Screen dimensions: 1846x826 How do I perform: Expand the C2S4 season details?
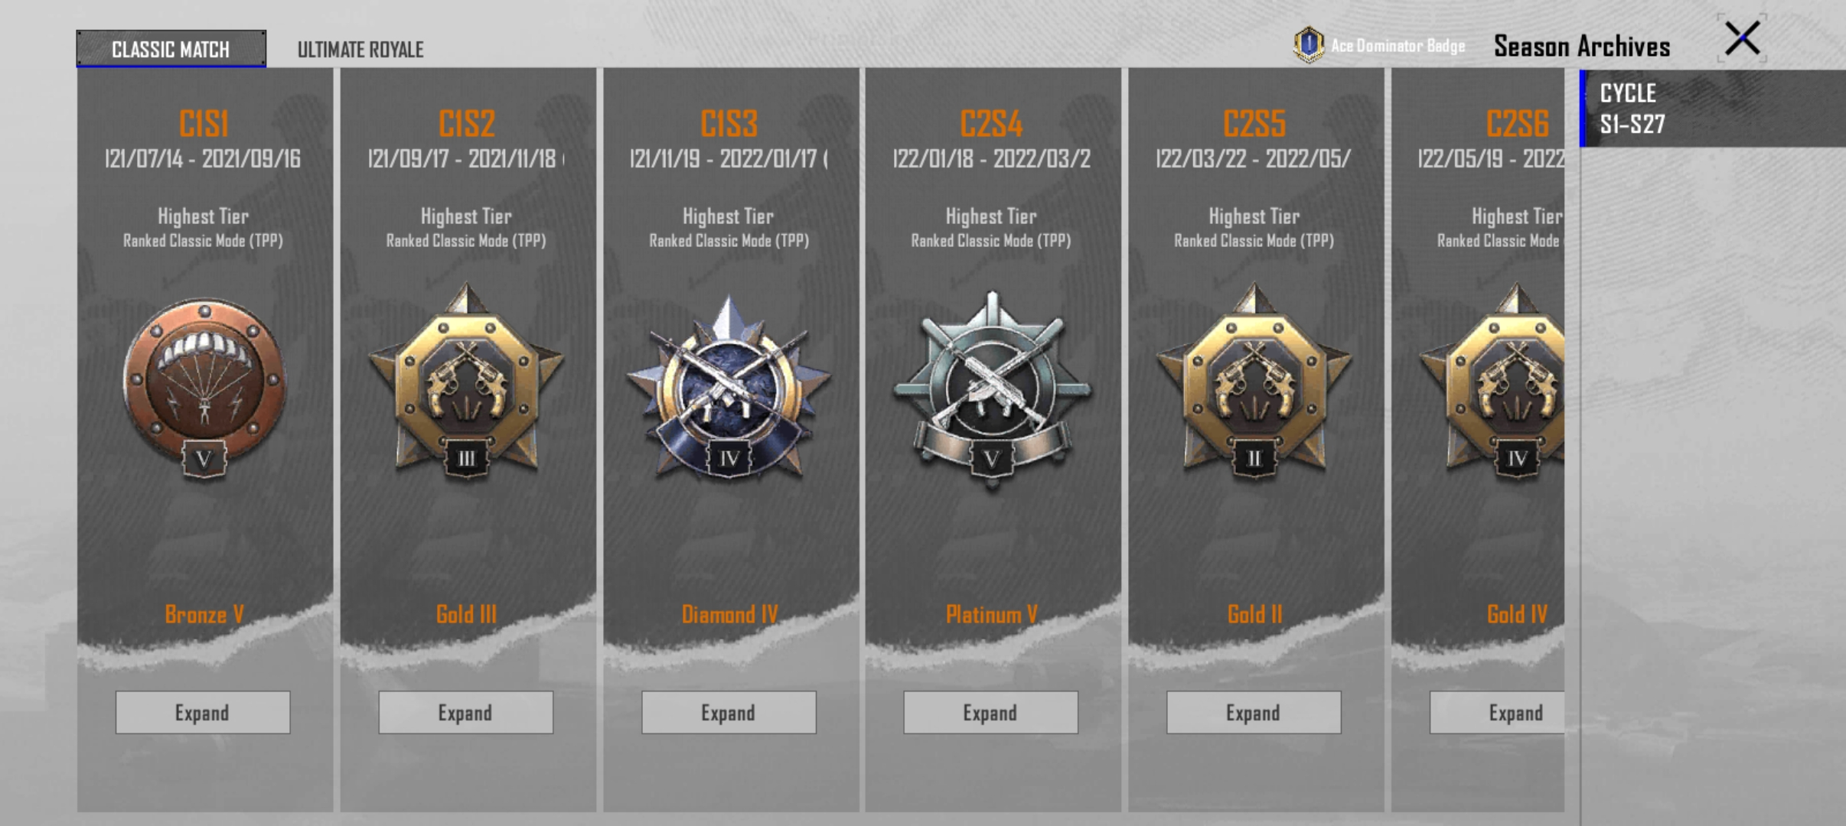[x=990, y=713]
